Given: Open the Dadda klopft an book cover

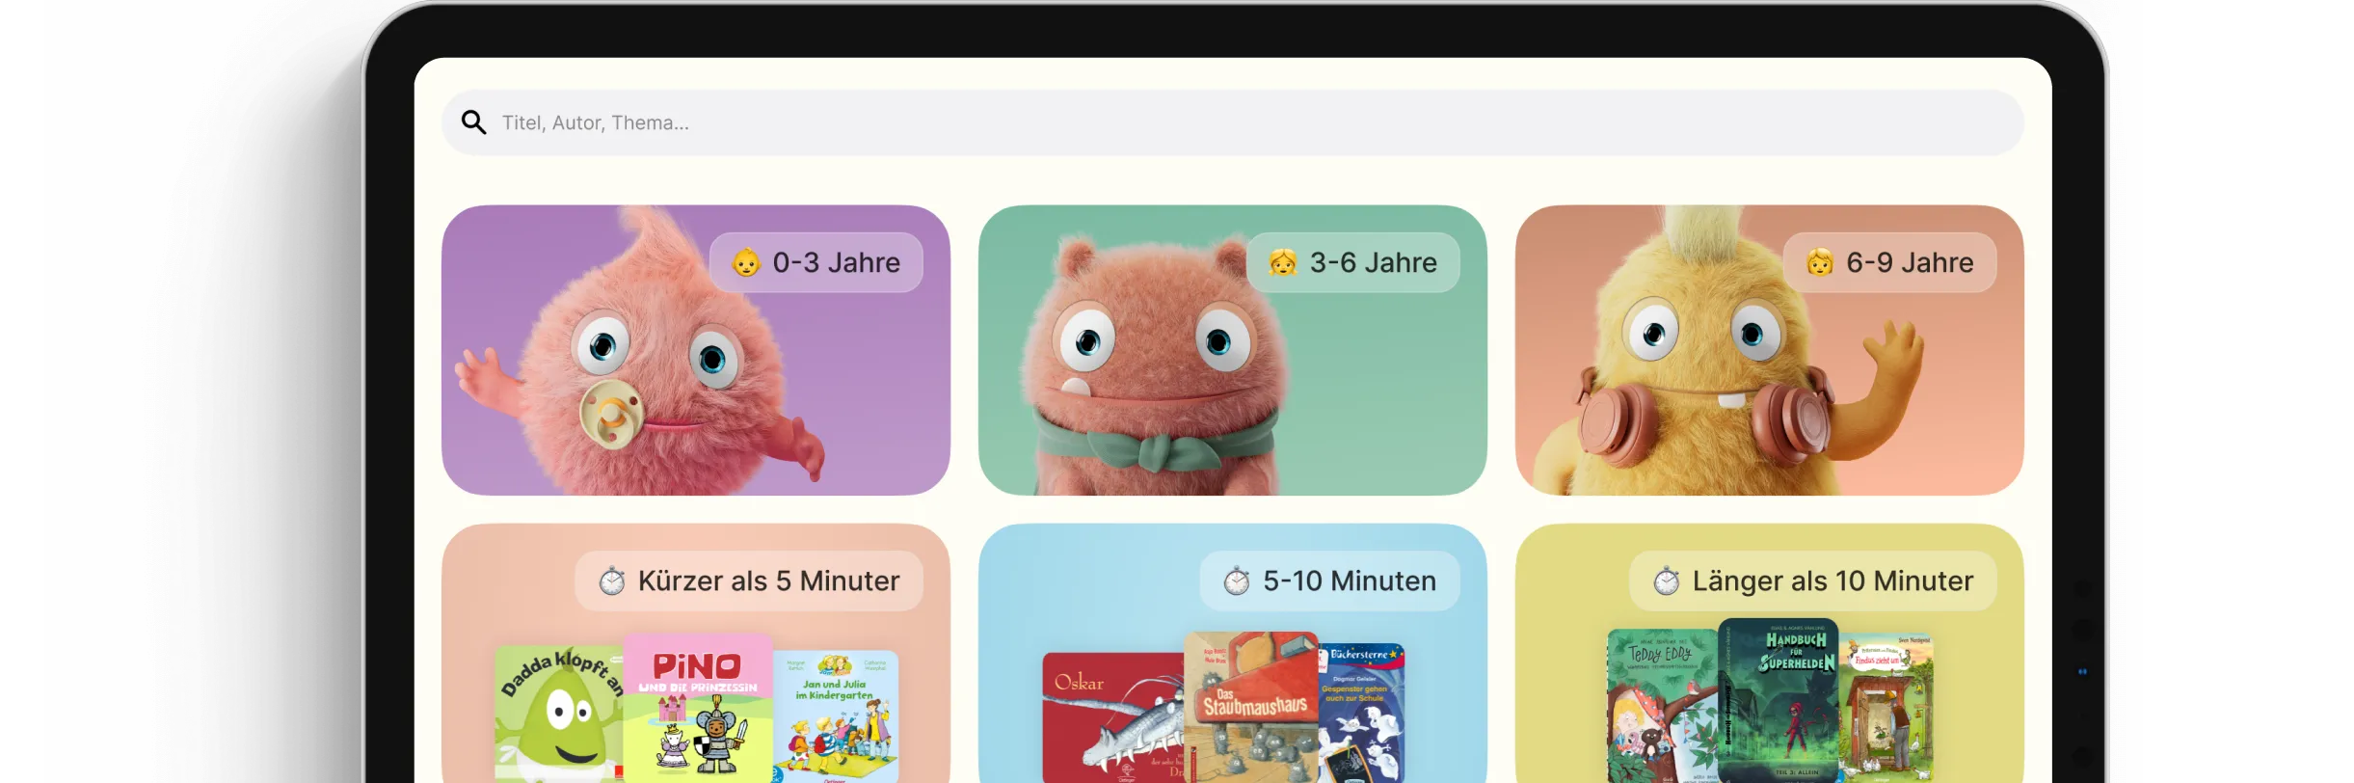Looking at the screenshot, I should (x=559, y=714).
